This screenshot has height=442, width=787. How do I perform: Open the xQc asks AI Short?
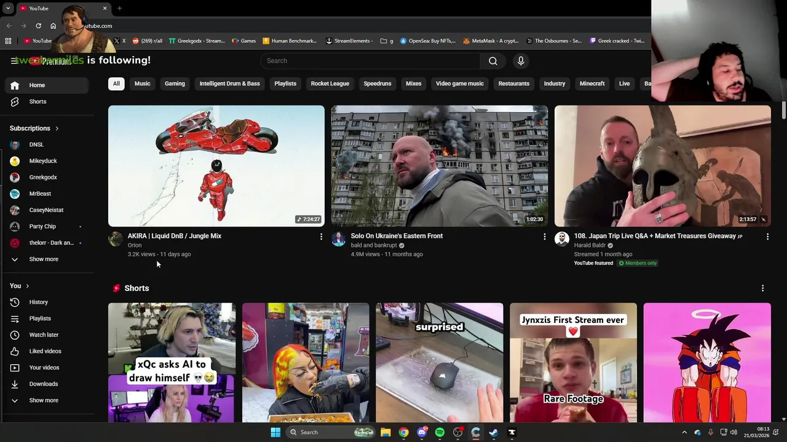[172, 362]
